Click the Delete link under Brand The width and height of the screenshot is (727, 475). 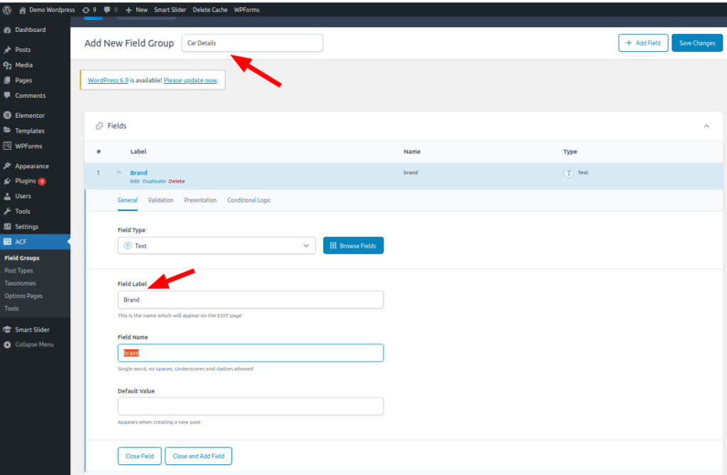pos(177,182)
